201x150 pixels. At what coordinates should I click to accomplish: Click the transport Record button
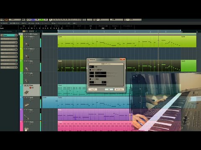[46, 20]
